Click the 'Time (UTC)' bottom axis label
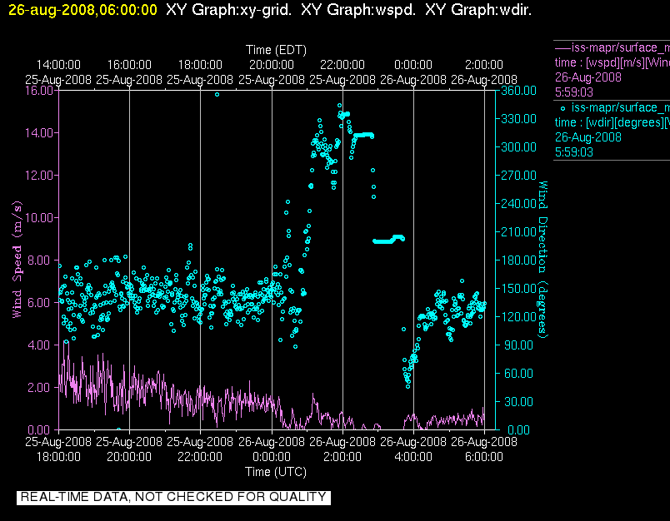This screenshot has height=521, width=670. click(x=276, y=472)
